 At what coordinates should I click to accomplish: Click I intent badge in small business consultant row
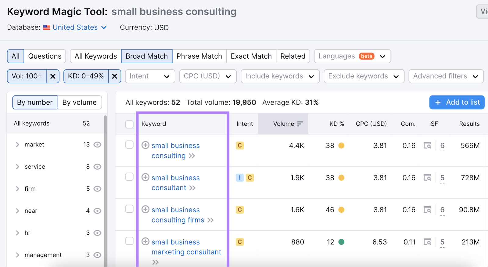click(240, 178)
